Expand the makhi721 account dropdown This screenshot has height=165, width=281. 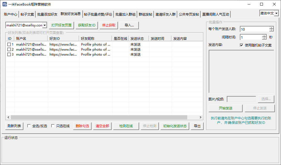(x=45, y=25)
